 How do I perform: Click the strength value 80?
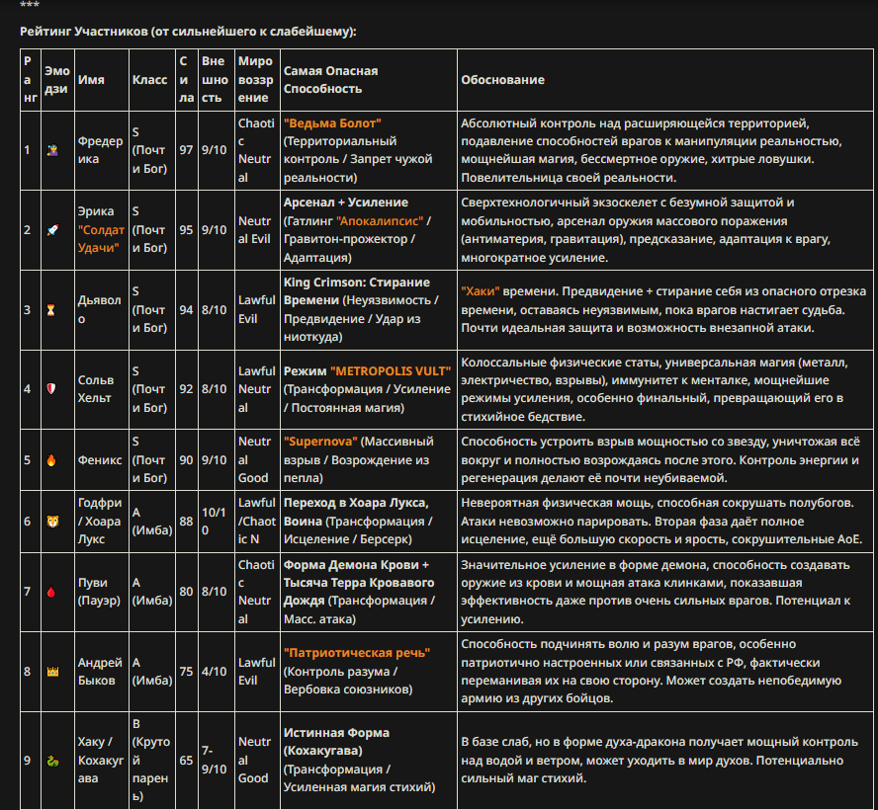[186, 592]
